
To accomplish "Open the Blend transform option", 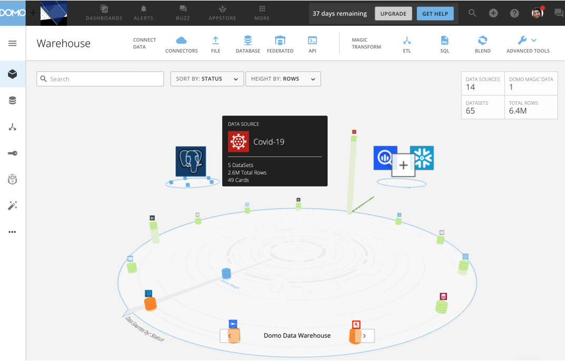I will [482, 45].
